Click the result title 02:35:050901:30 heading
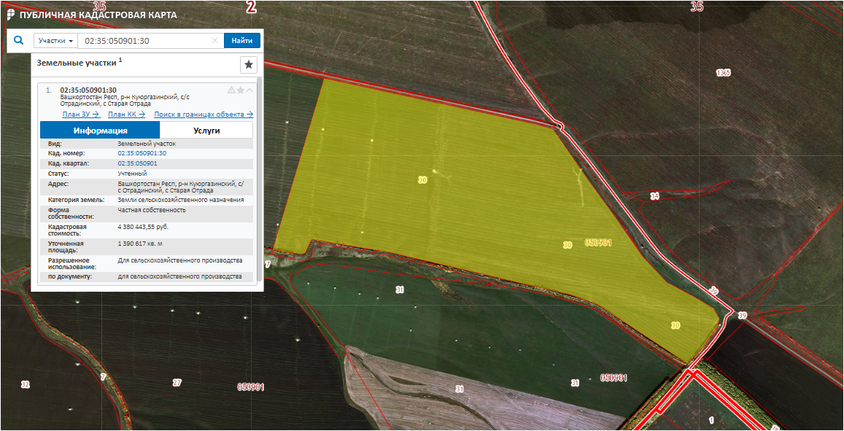 pos(88,90)
